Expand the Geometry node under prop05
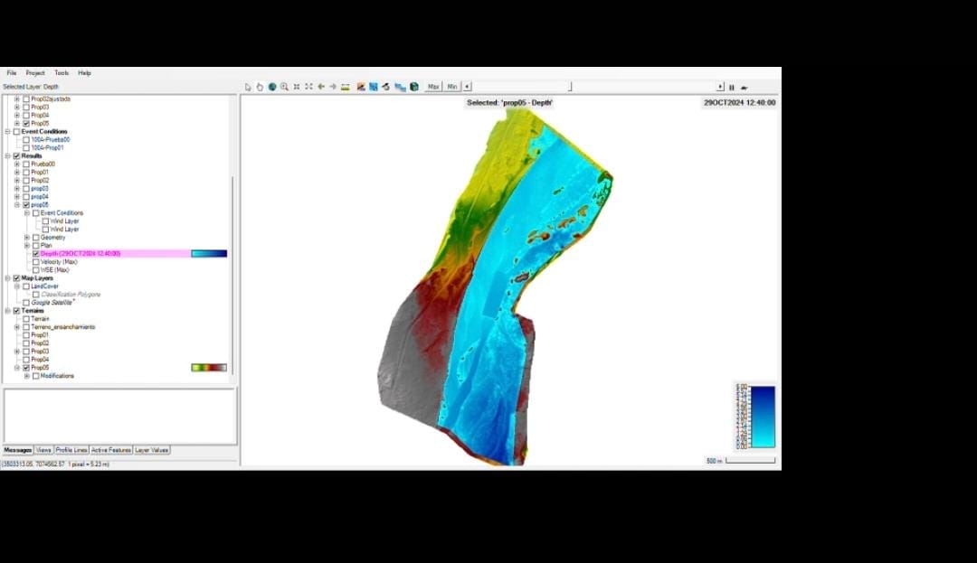 click(x=27, y=238)
